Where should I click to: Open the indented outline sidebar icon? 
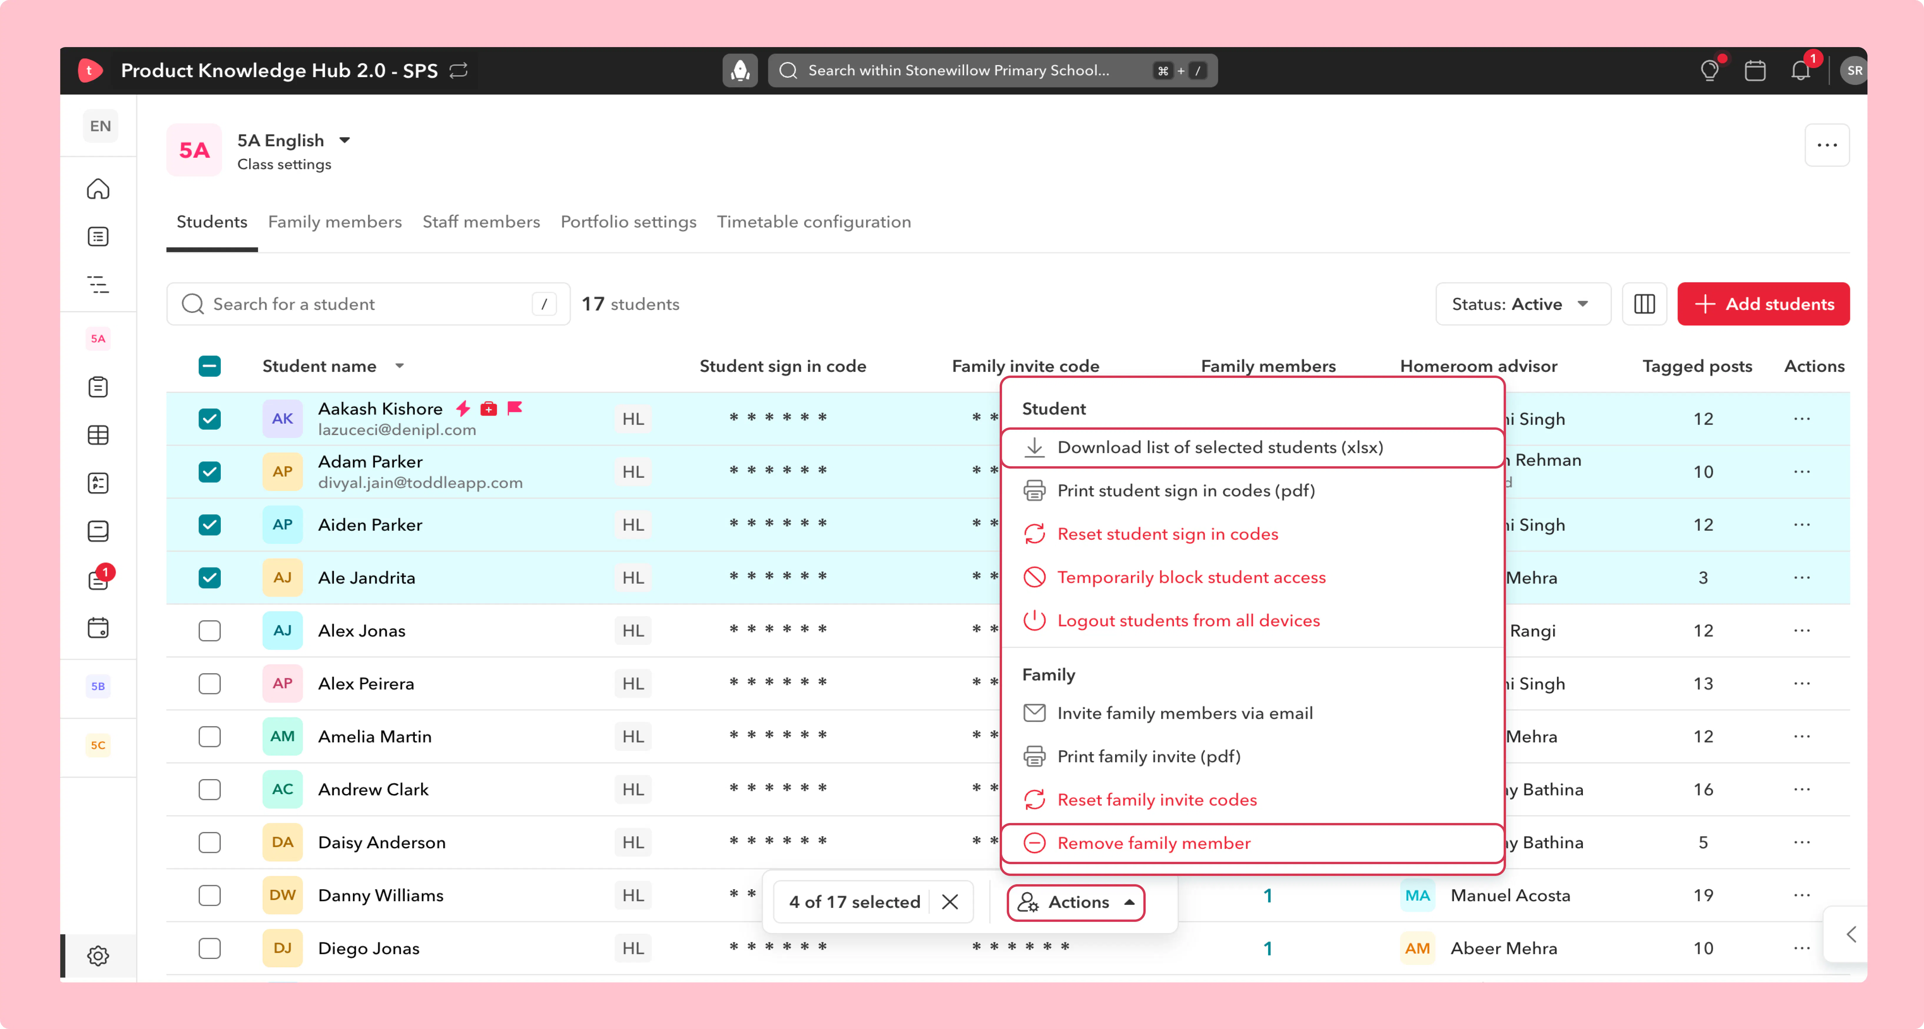[98, 285]
